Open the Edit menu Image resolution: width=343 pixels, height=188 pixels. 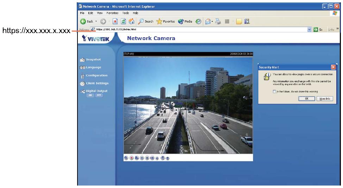pyautogui.click(x=91, y=13)
